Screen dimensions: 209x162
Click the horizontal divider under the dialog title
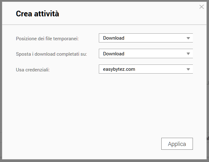tap(104, 25)
